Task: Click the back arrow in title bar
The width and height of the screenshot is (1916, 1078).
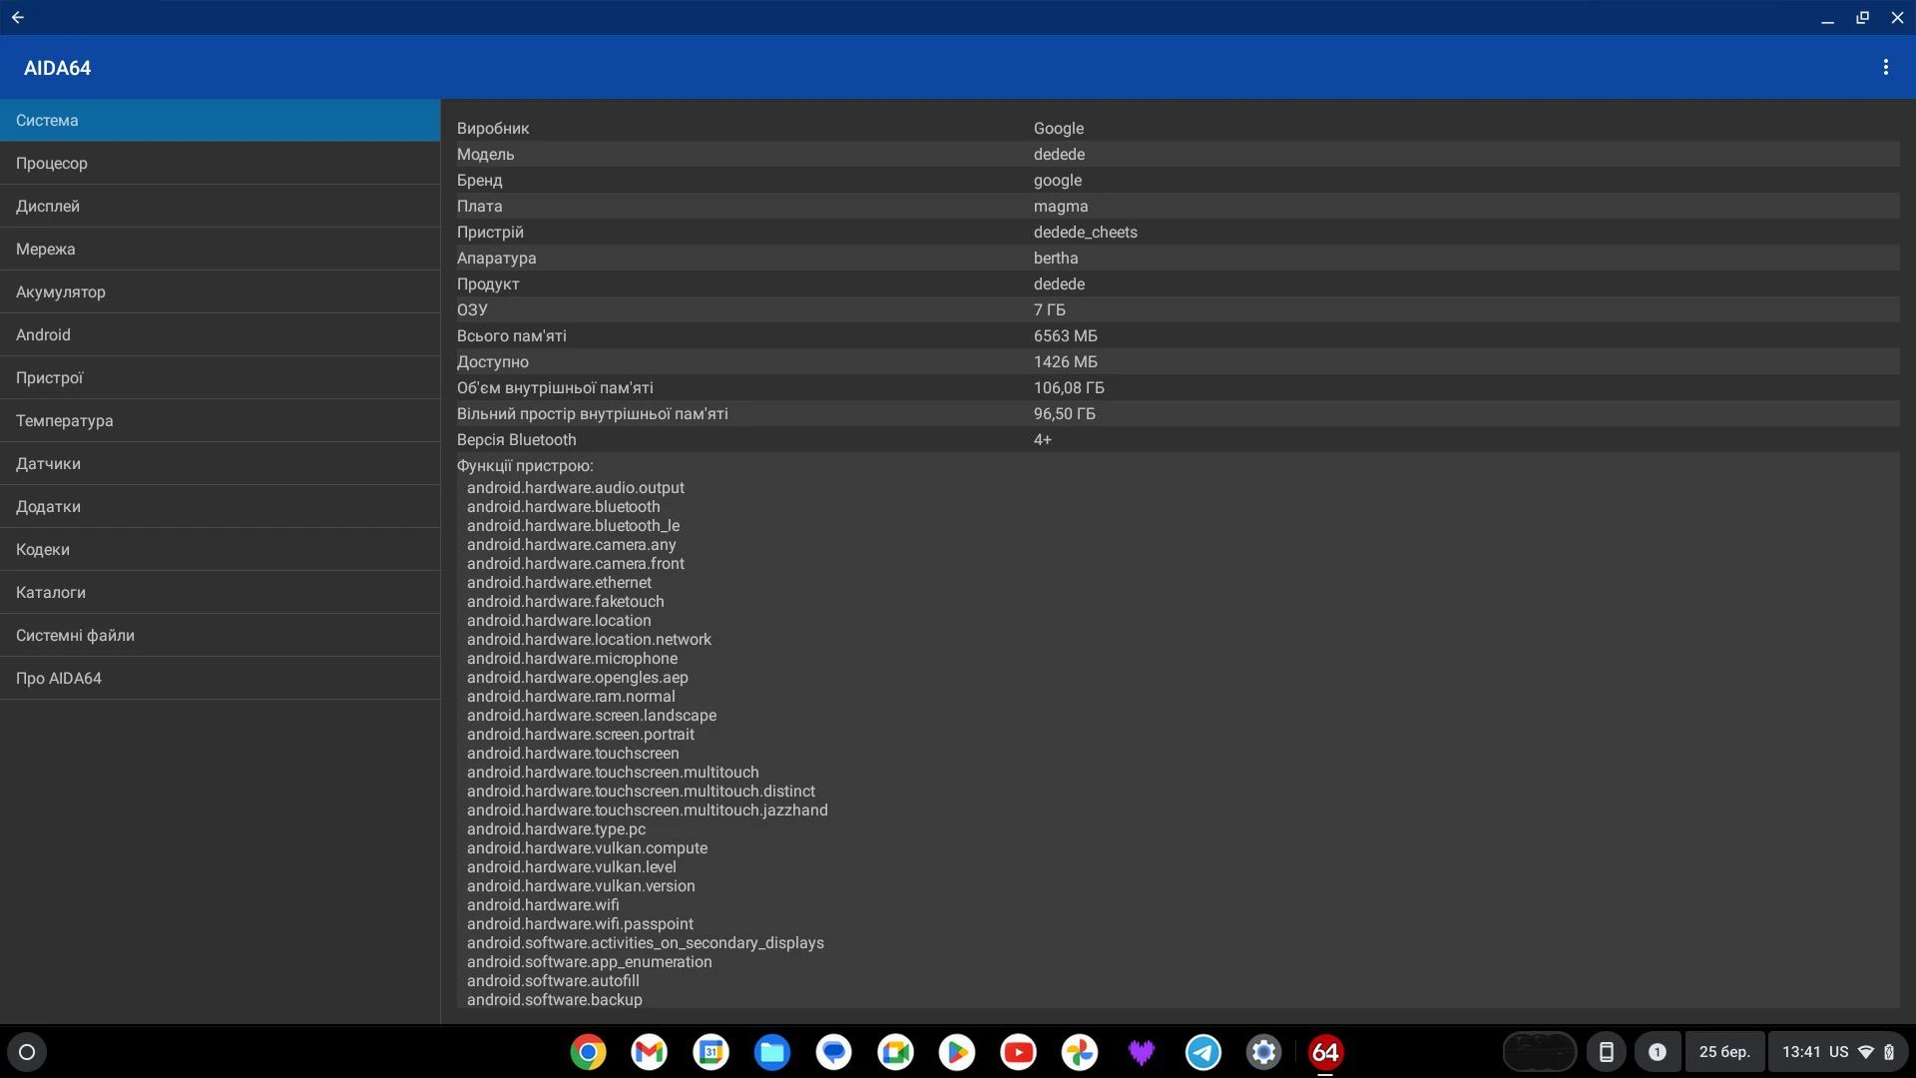Action: pyautogui.click(x=18, y=17)
